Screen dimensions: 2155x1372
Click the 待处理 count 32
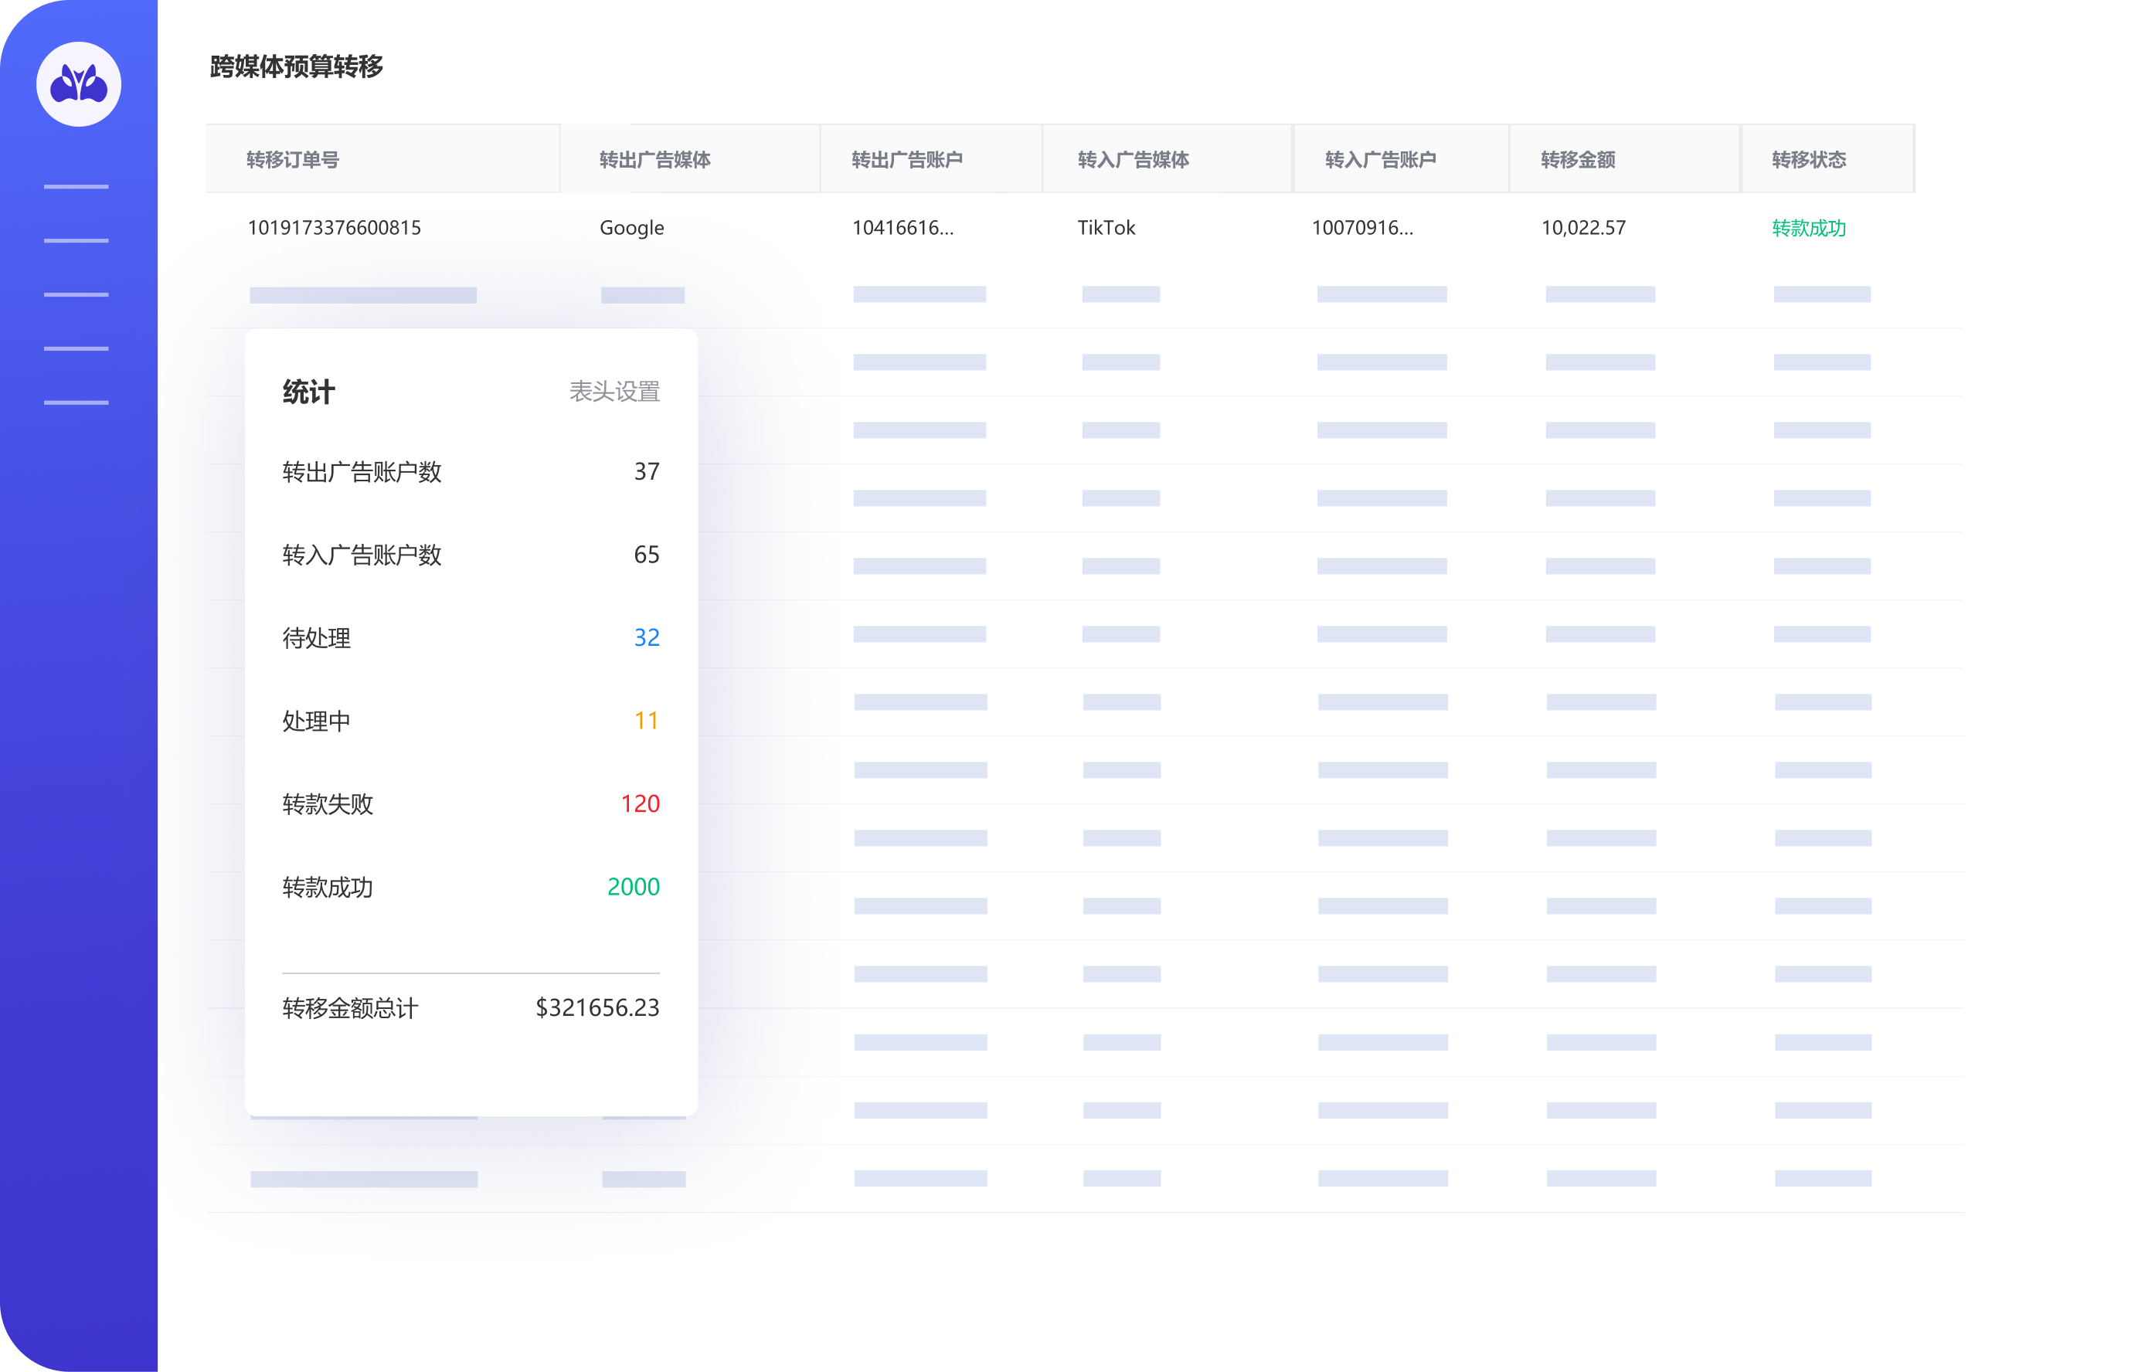pyautogui.click(x=646, y=637)
